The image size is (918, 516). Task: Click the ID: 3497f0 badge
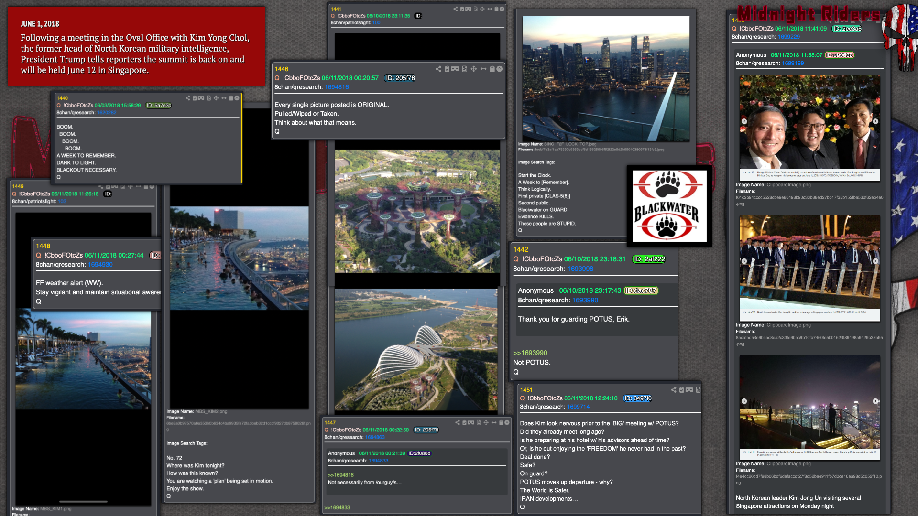637,398
